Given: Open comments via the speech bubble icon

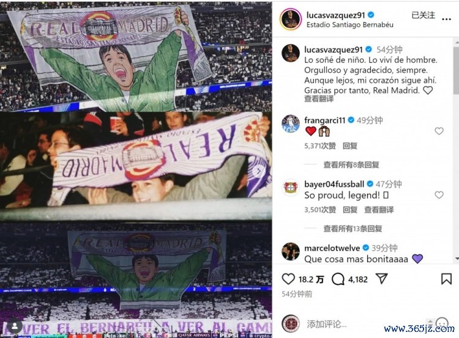Looking at the screenshot, I should pos(338,279).
